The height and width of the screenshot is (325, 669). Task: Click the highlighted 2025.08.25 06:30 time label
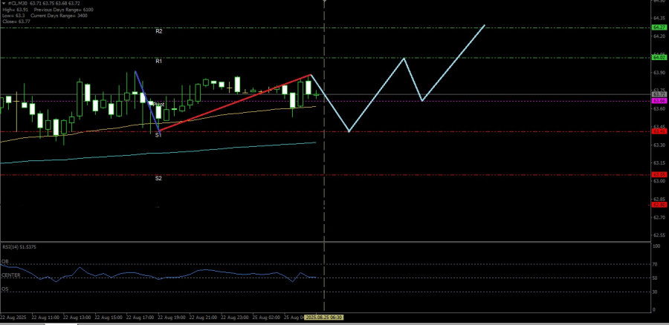click(x=325, y=318)
